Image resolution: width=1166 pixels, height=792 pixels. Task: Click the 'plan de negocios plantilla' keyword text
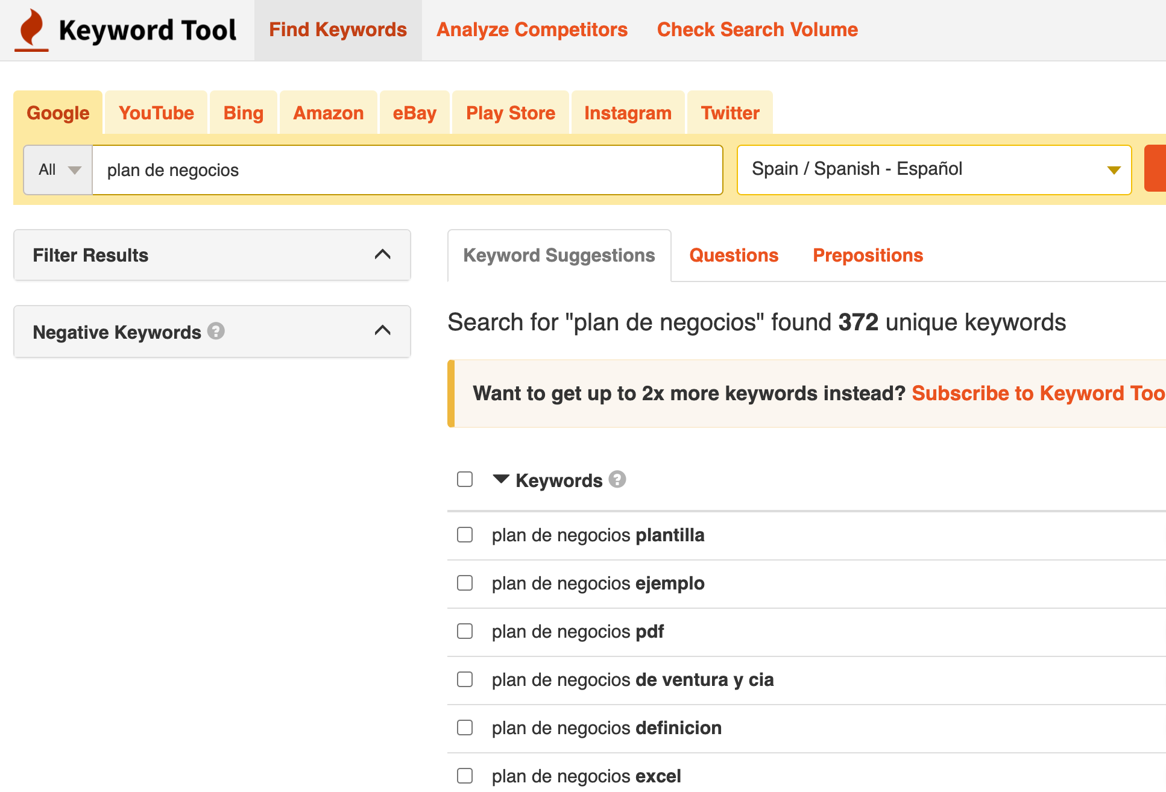click(598, 535)
